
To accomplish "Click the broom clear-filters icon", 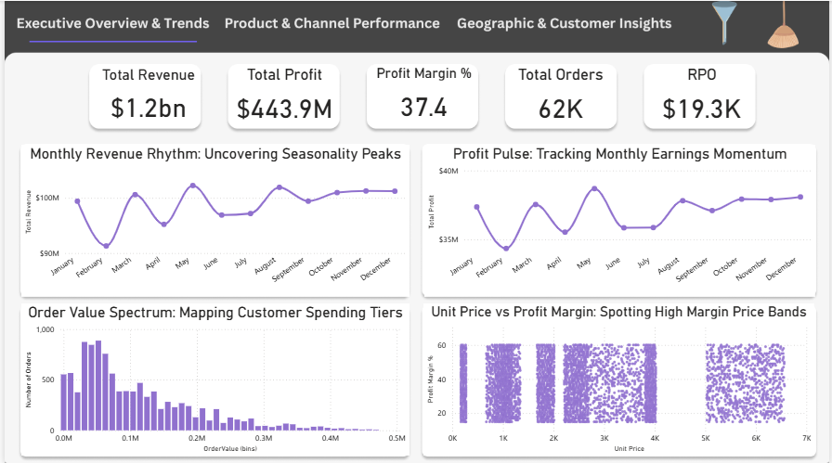I will click(x=783, y=25).
